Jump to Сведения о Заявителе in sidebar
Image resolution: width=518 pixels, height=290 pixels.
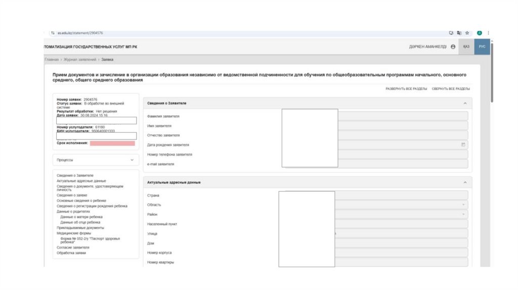[75, 175]
